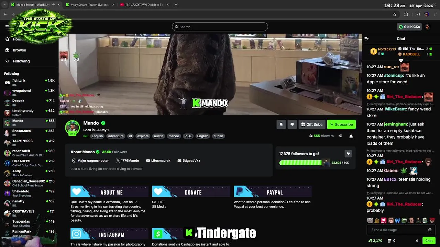Open Lifesmavrek YouTube link
Image resolution: width=440 pixels, height=247 pixels.
point(158,161)
